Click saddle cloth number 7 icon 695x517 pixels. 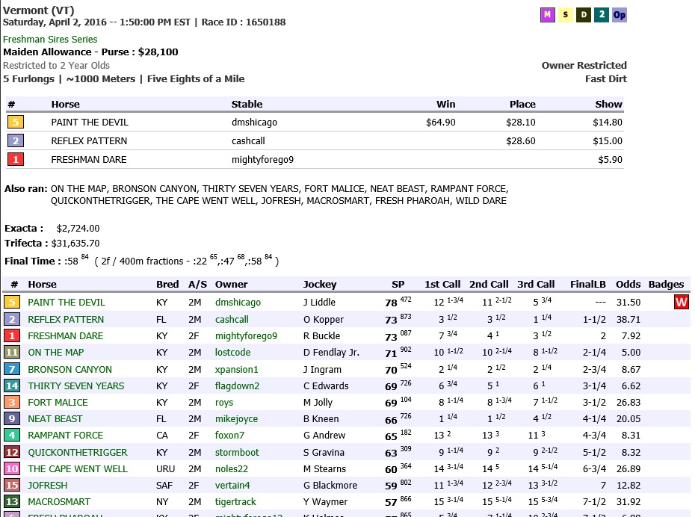pyautogui.click(x=11, y=370)
